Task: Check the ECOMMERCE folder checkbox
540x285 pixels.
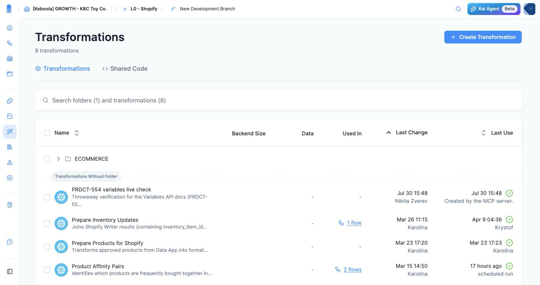Action: click(47, 159)
